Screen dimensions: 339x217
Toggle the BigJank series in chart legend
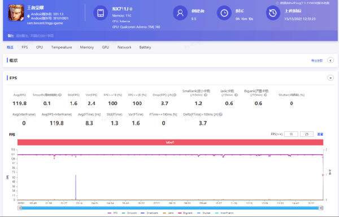185,213
